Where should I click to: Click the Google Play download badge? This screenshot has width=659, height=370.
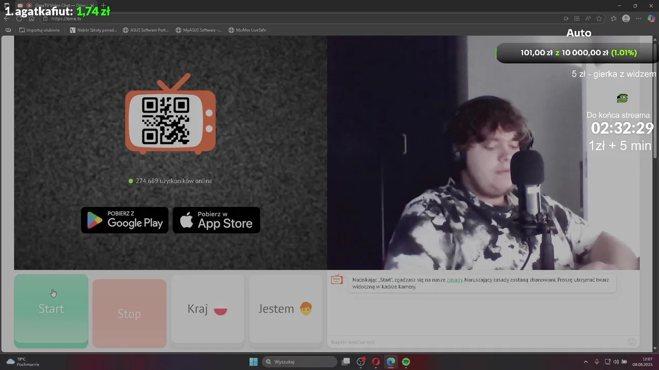point(125,220)
